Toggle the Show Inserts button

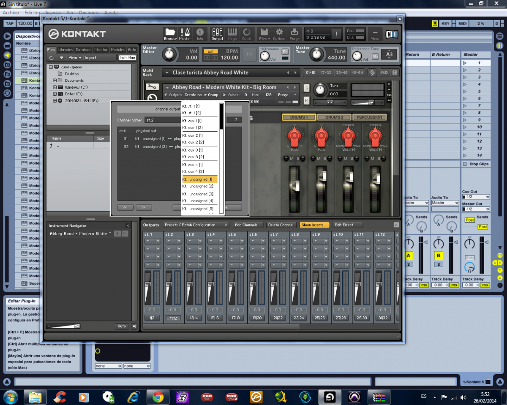click(314, 225)
